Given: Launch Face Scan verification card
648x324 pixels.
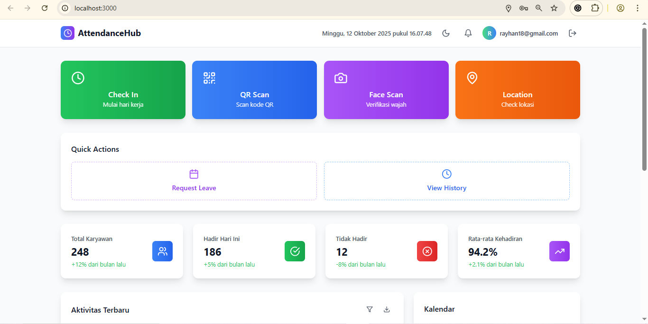Looking at the screenshot, I should 386,90.
